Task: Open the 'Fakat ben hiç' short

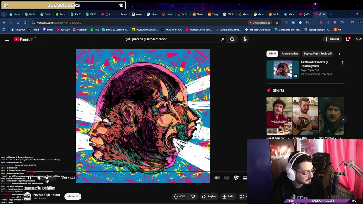Action: pos(279,116)
